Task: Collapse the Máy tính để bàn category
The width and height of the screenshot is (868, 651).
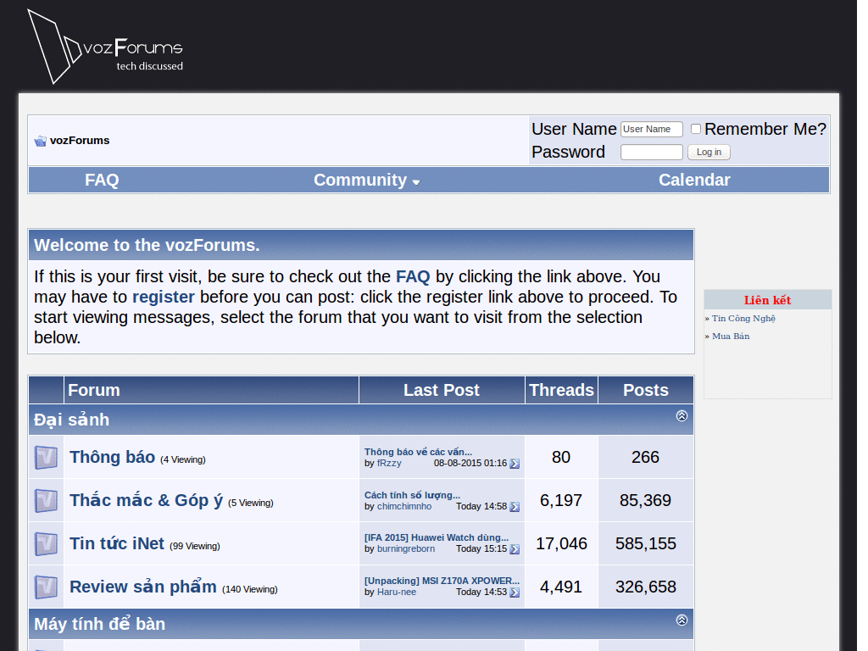Action: tap(682, 620)
